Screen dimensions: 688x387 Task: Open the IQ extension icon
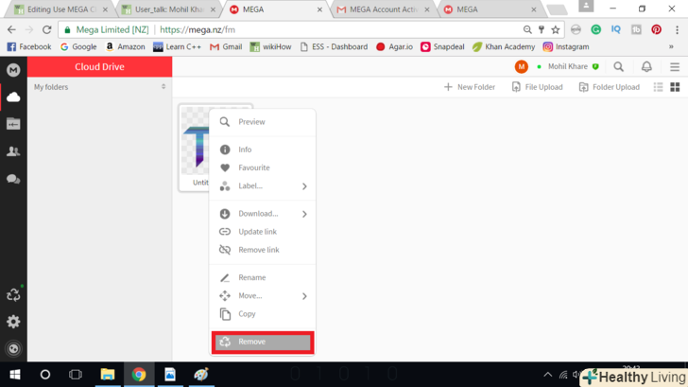[x=616, y=29]
